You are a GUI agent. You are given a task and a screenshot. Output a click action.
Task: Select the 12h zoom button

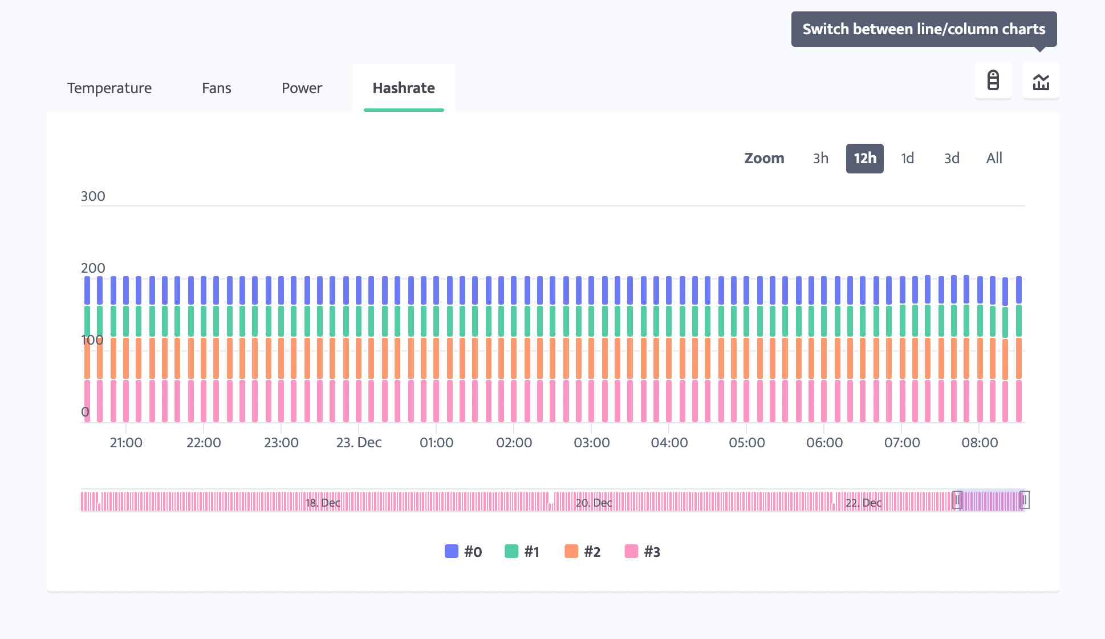864,158
